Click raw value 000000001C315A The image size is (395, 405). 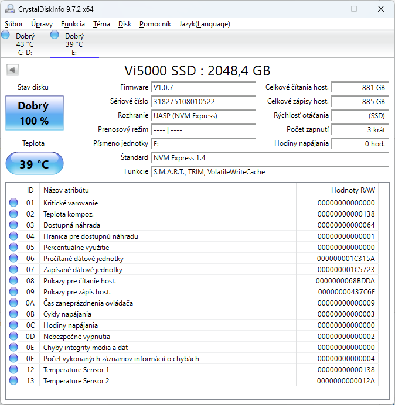click(x=346, y=259)
